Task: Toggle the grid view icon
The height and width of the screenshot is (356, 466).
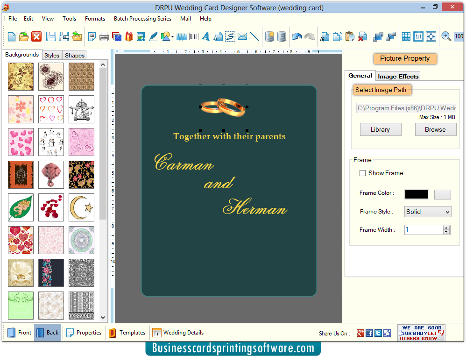Action: point(406,36)
